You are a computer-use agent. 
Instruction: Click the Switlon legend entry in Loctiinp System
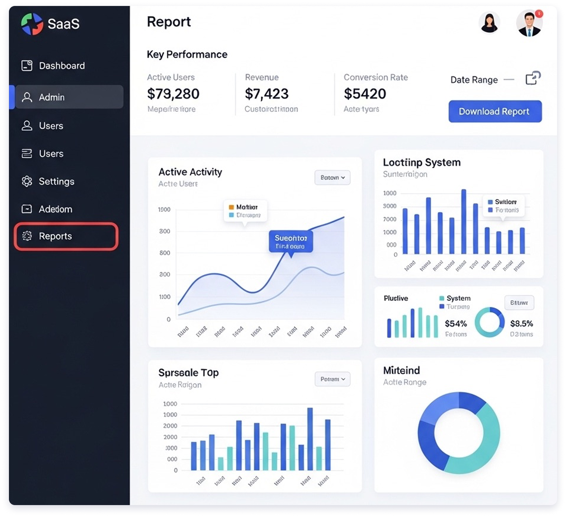coord(502,202)
